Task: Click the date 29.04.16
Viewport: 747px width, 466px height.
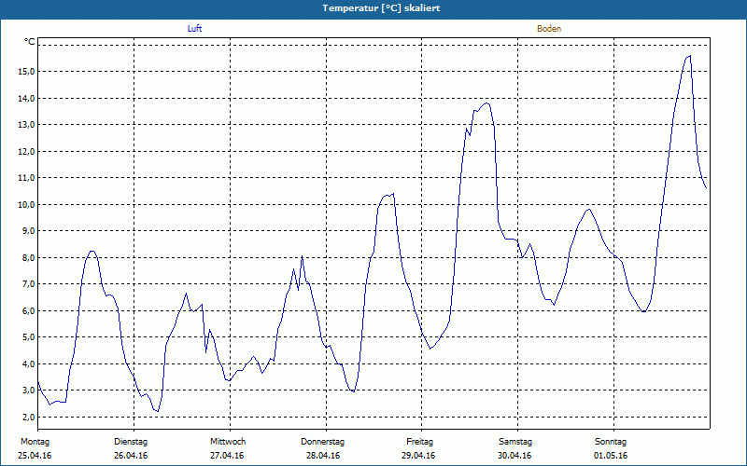Action: (418, 456)
